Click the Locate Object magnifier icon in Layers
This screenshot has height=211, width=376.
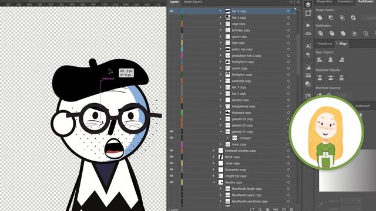[260, 209]
